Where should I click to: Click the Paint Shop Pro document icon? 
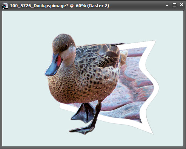pos(5,6)
